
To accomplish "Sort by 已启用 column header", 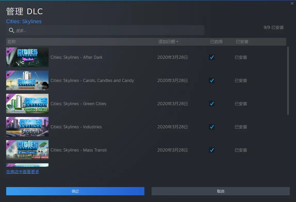I will click(216, 42).
